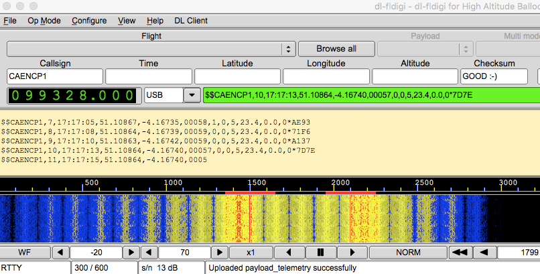Click the Browse all button
Viewport: 540px width, 274px height.
coord(336,49)
